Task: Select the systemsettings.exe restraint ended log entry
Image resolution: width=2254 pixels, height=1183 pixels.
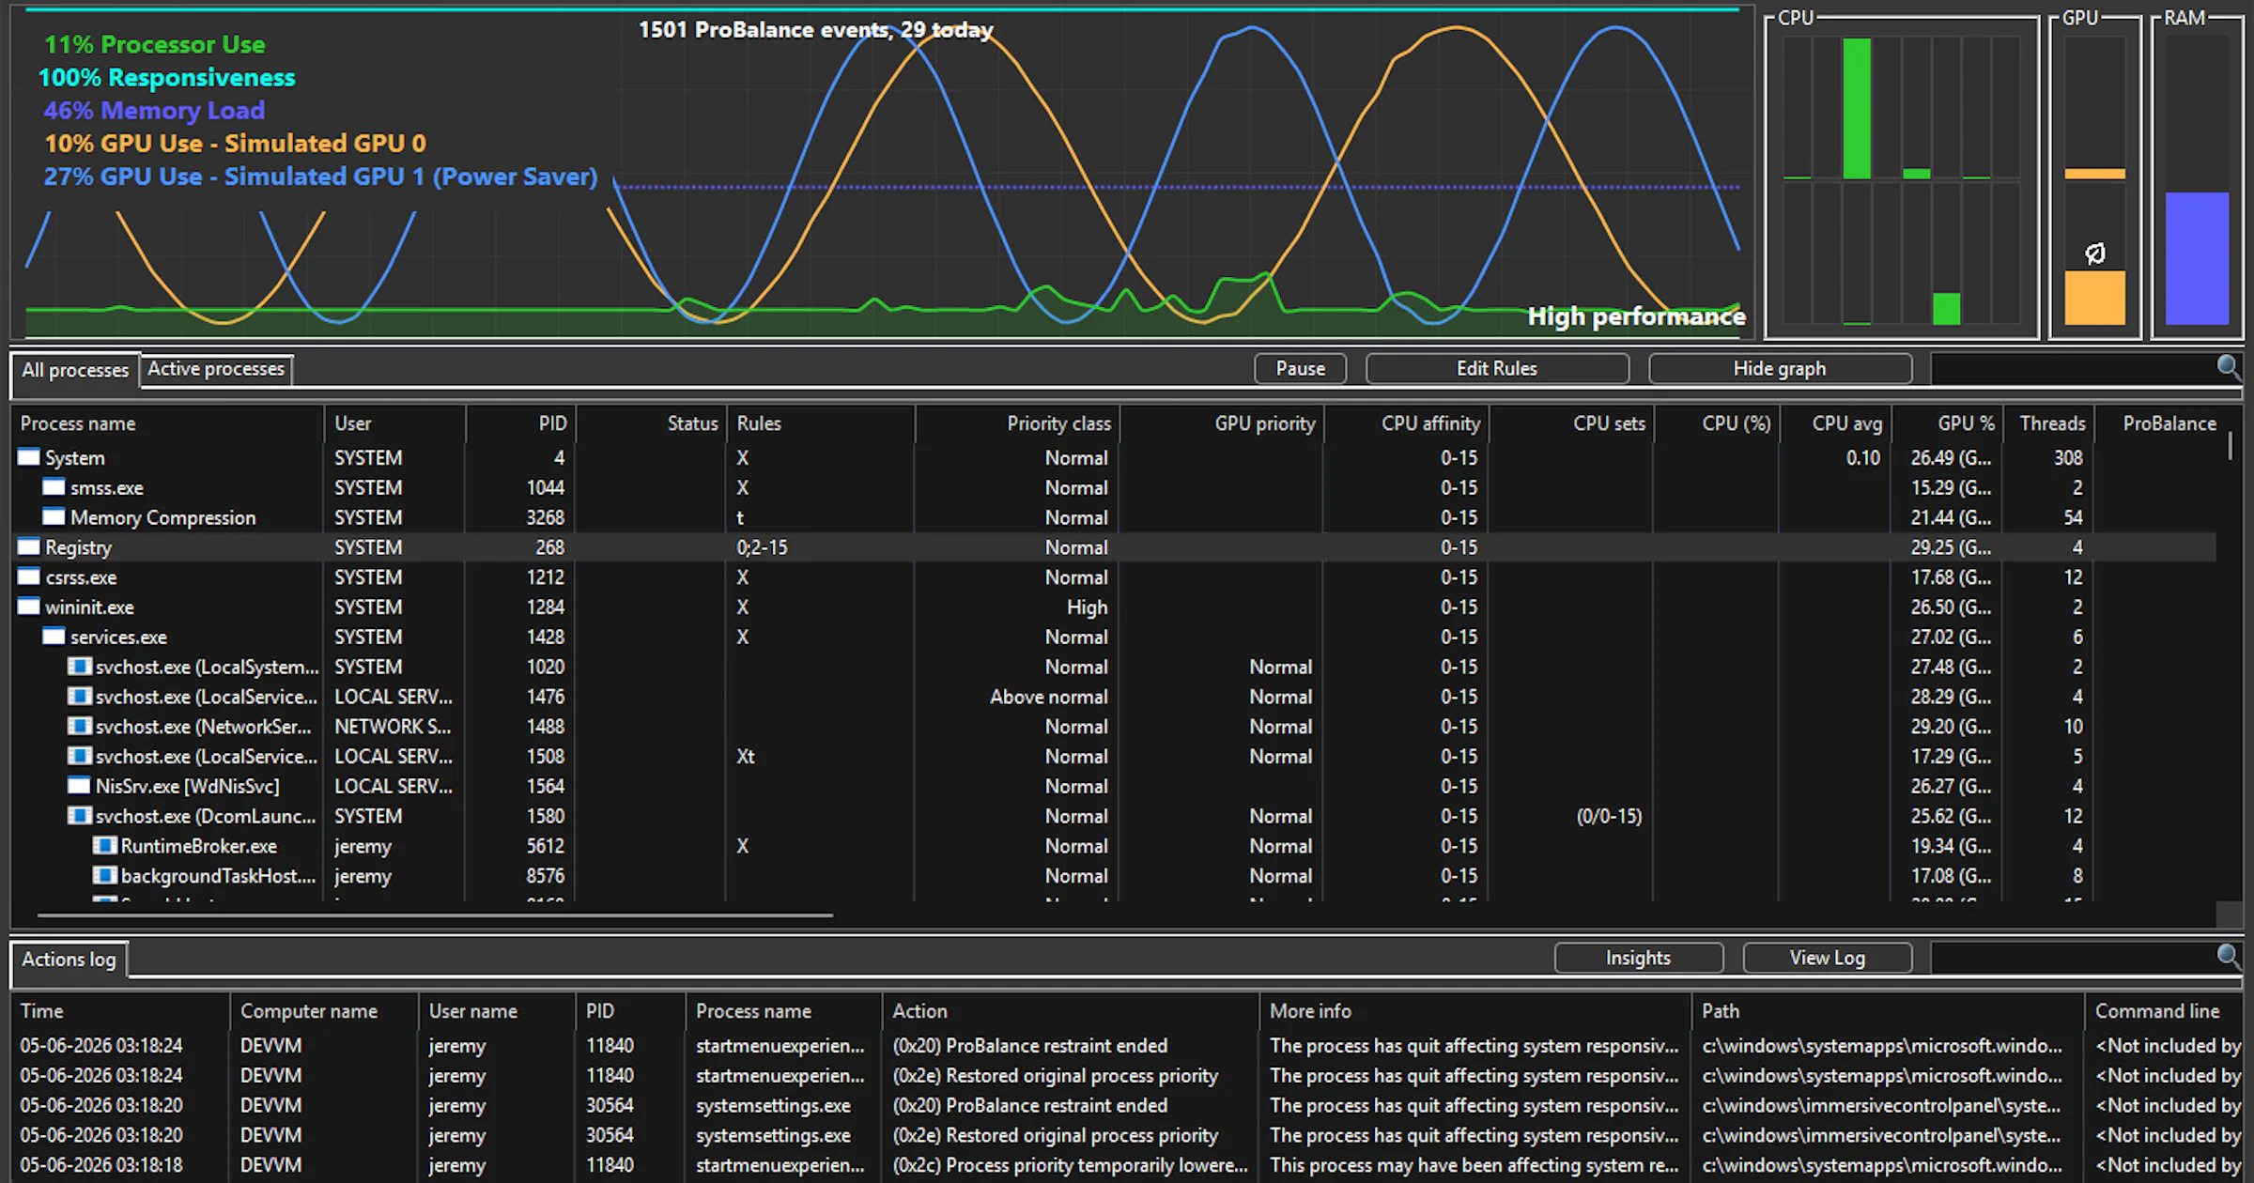Action: (1125, 1105)
